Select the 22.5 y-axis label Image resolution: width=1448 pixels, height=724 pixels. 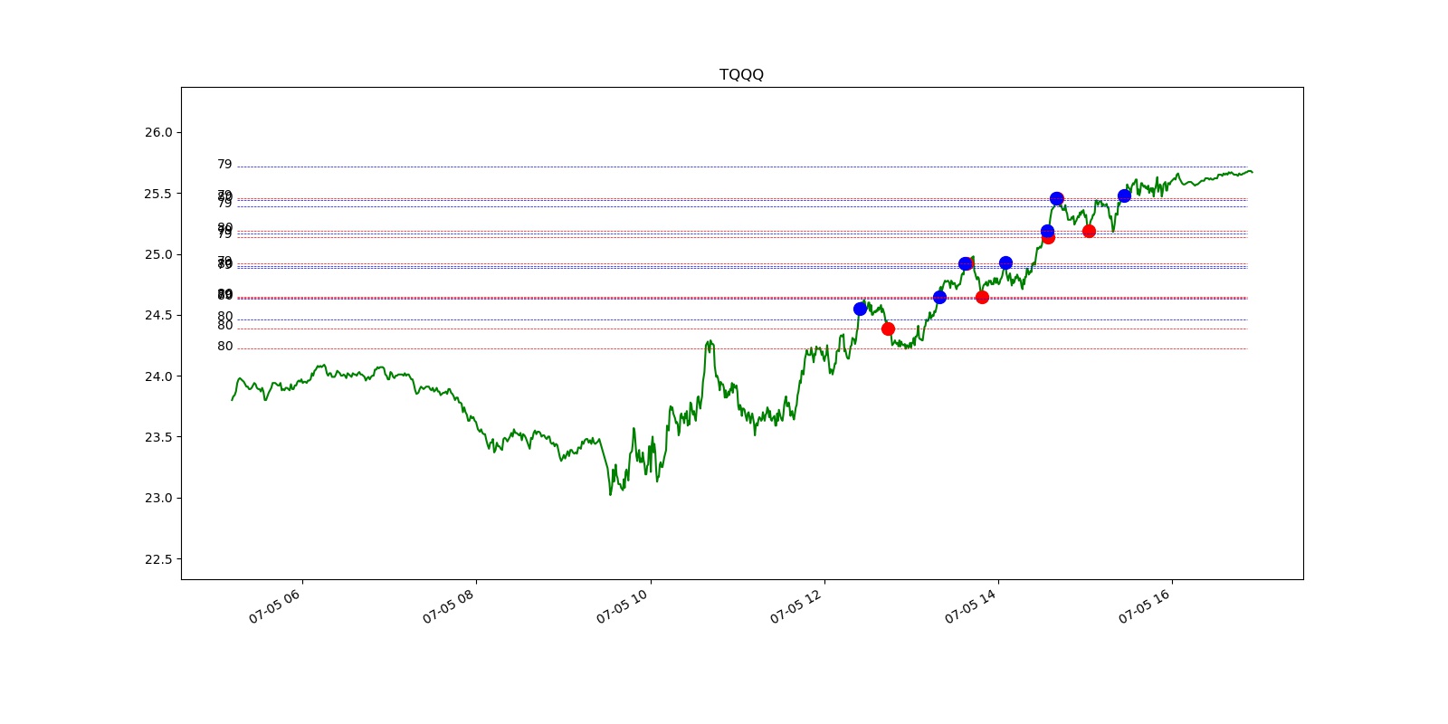click(157, 559)
